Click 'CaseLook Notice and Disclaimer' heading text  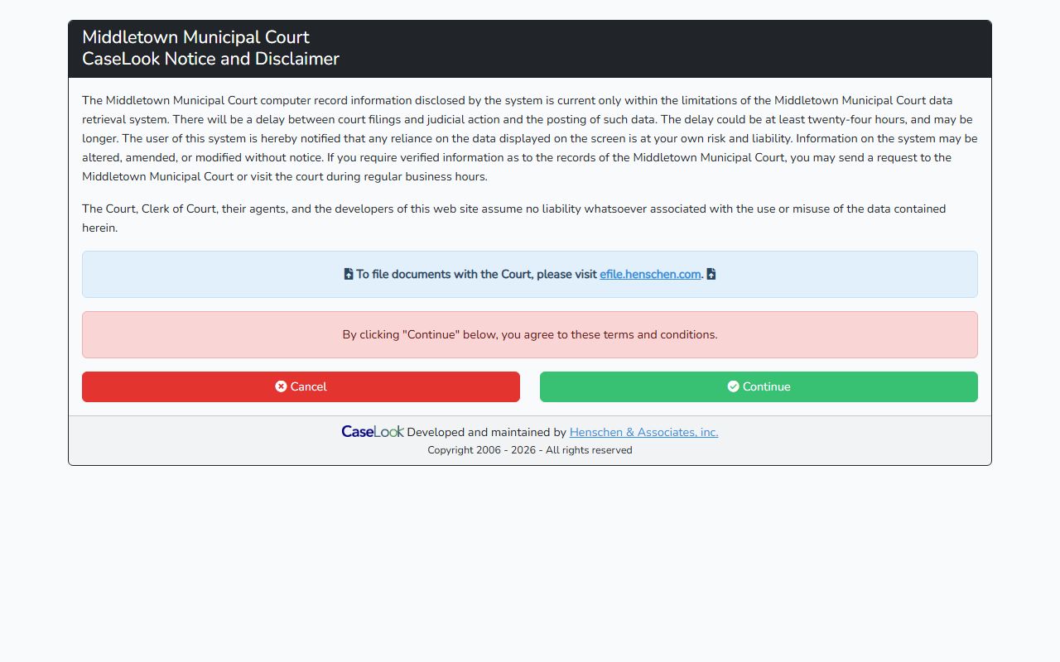[210, 59]
